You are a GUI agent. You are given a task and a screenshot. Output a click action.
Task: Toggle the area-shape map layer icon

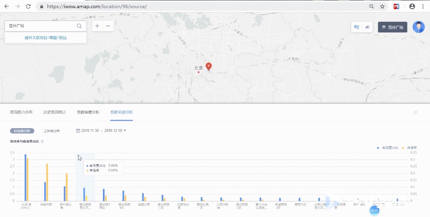[x=368, y=27]
